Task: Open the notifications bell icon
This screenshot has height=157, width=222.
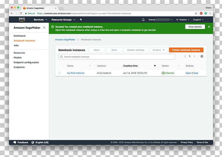Action: 143,20
